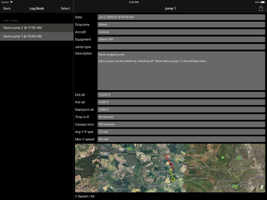
Task: Edit Time in ff field 90 seconds
Action: coord(181,117)
